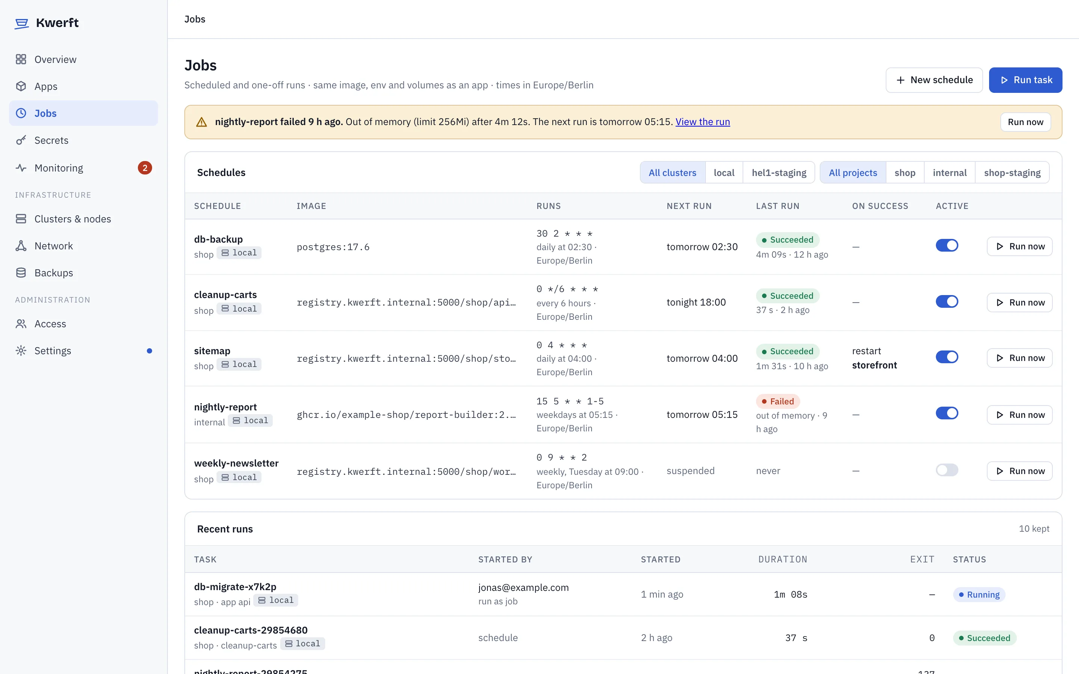
Task: Filter schedules by local cluster
Action: click(x=724, y=173)
